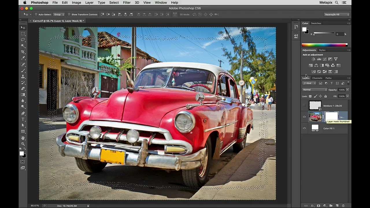The height and width of the screenshot is (208, 370).
Task: Open the Normal blend mode dropdown
Action: pyautogui.click(x=314, y=90)
